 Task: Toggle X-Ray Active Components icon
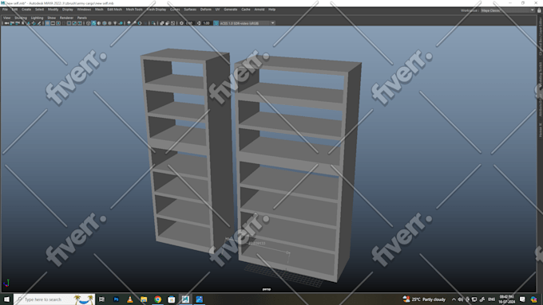coord(167,23)
